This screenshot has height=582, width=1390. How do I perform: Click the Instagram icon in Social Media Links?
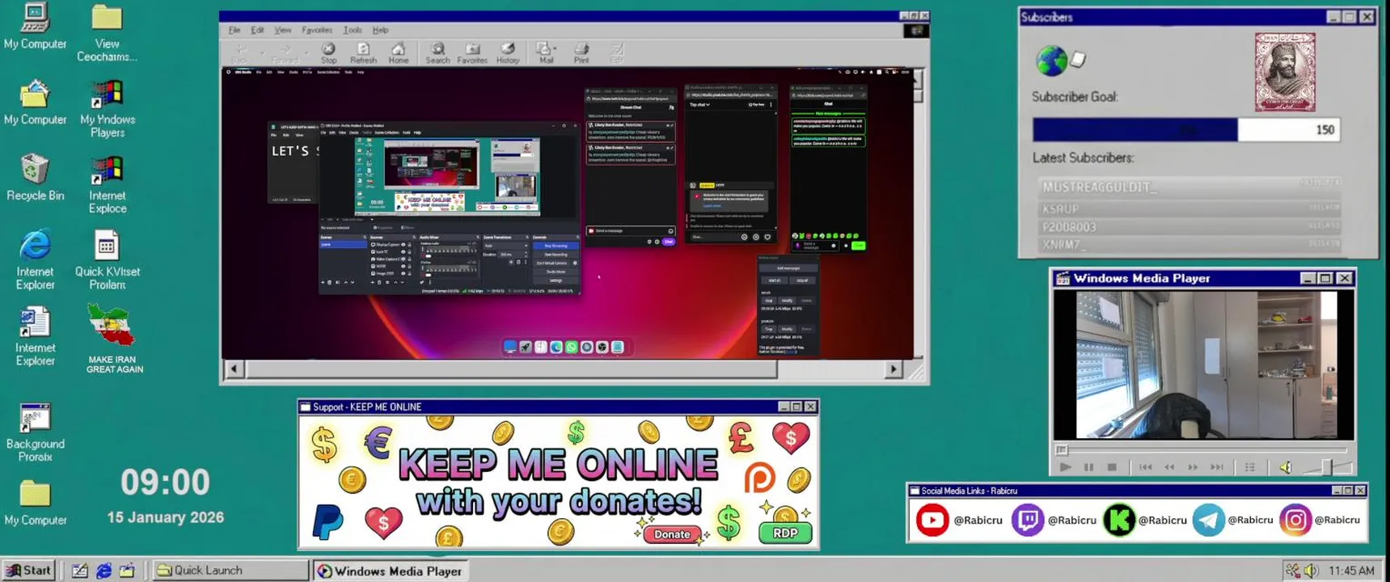1295,520
